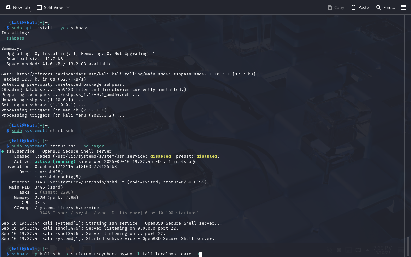Open a new terminal tab
The width and height of the screenshot is (411, 257).
[x=18, y=7]
